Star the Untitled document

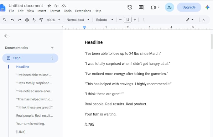49,6
